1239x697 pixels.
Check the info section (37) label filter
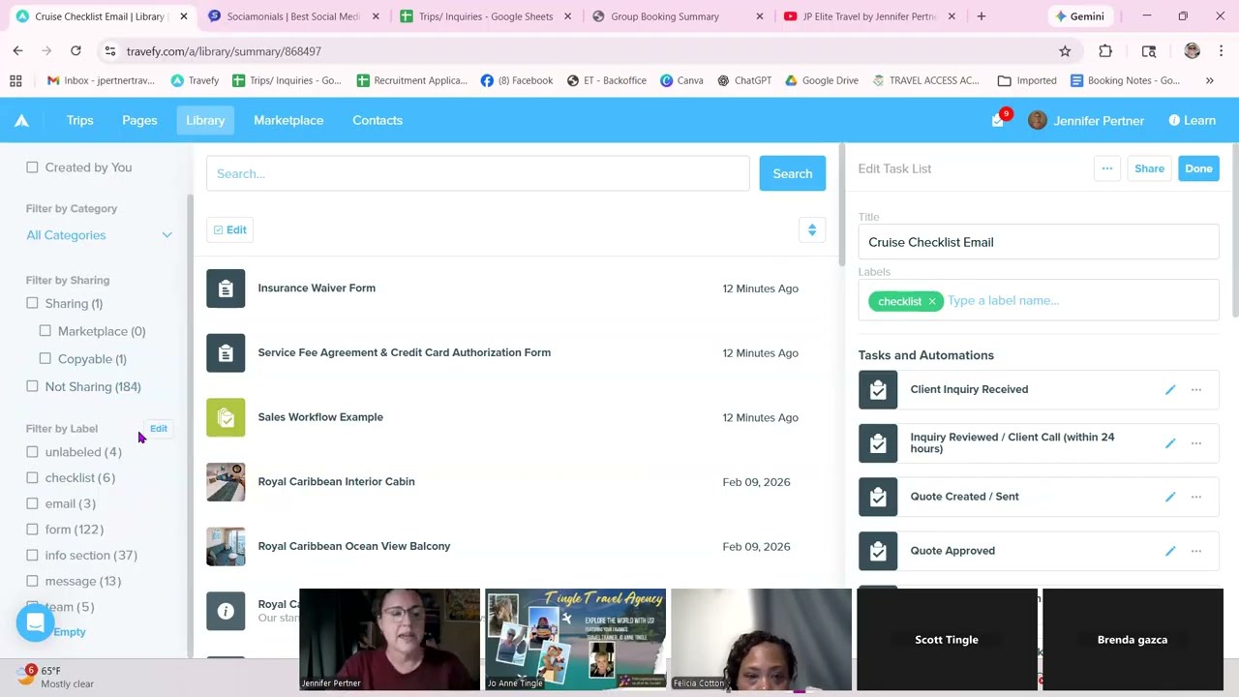(32, 555)
